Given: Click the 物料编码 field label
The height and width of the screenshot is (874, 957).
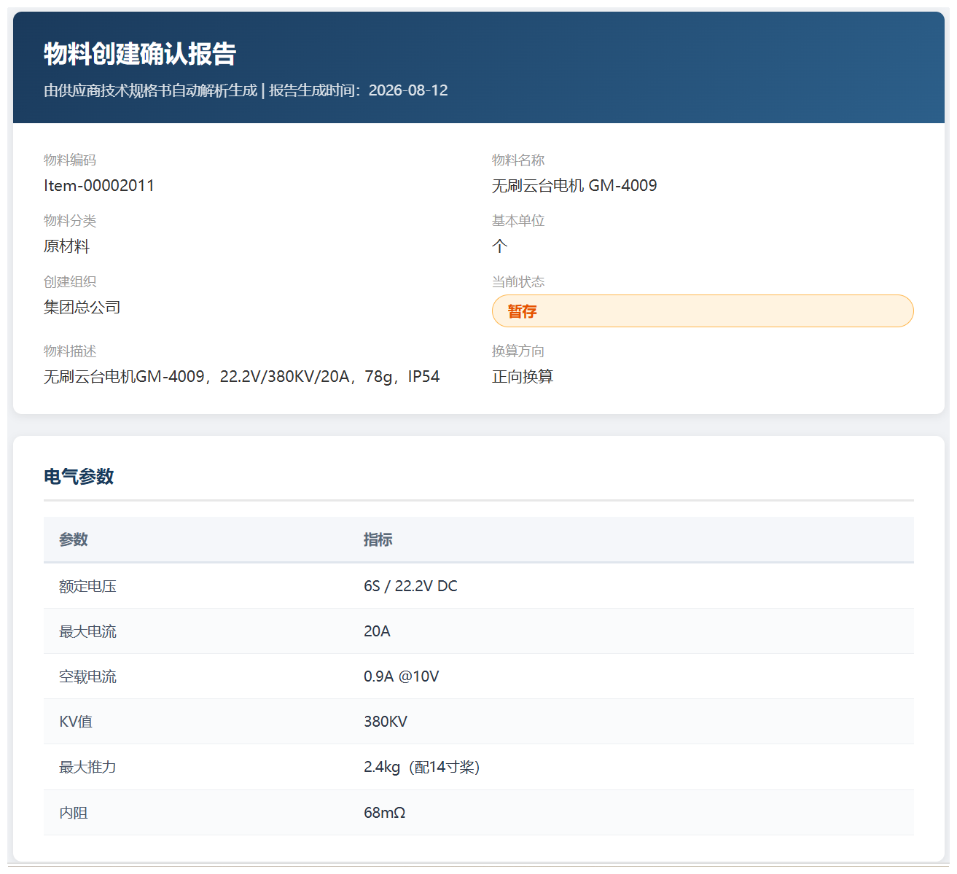Looking at the screenshot, I should point(70,160).
